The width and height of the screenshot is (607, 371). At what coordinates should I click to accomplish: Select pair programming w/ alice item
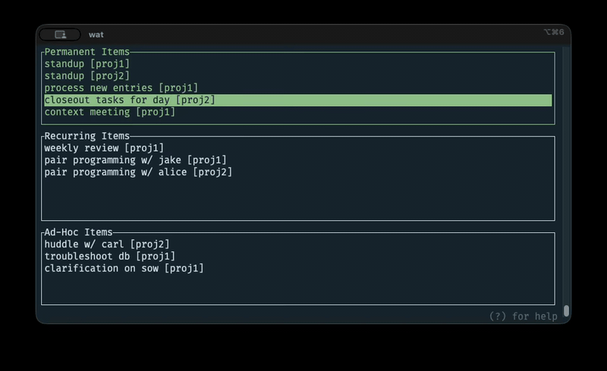click(x=138, y=172)
